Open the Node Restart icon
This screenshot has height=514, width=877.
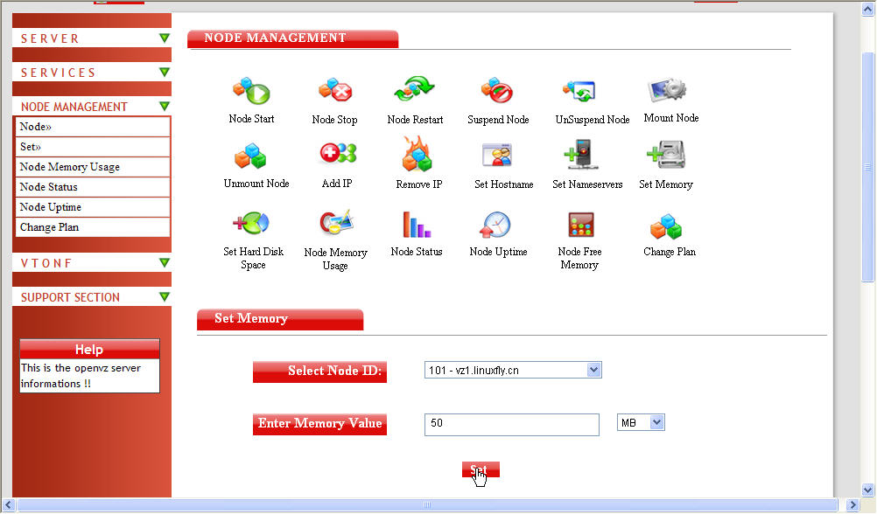click(x=415, y=91)
